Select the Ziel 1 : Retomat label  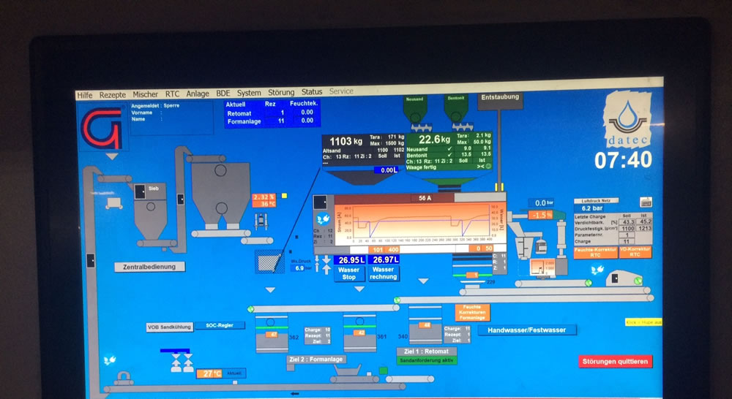coord(426,351)
